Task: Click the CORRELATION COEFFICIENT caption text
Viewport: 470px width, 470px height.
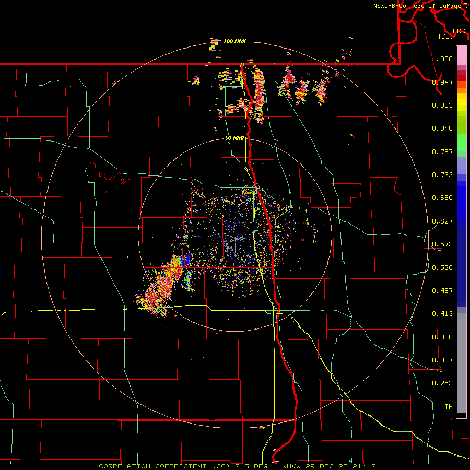Action: [152, 466]
